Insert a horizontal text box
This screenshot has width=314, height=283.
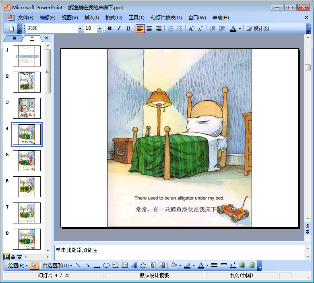click(x=116, y=266)
